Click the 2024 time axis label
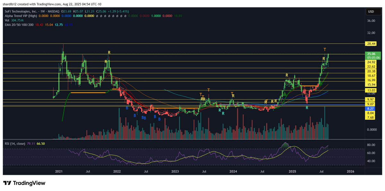 coord(233,172)
